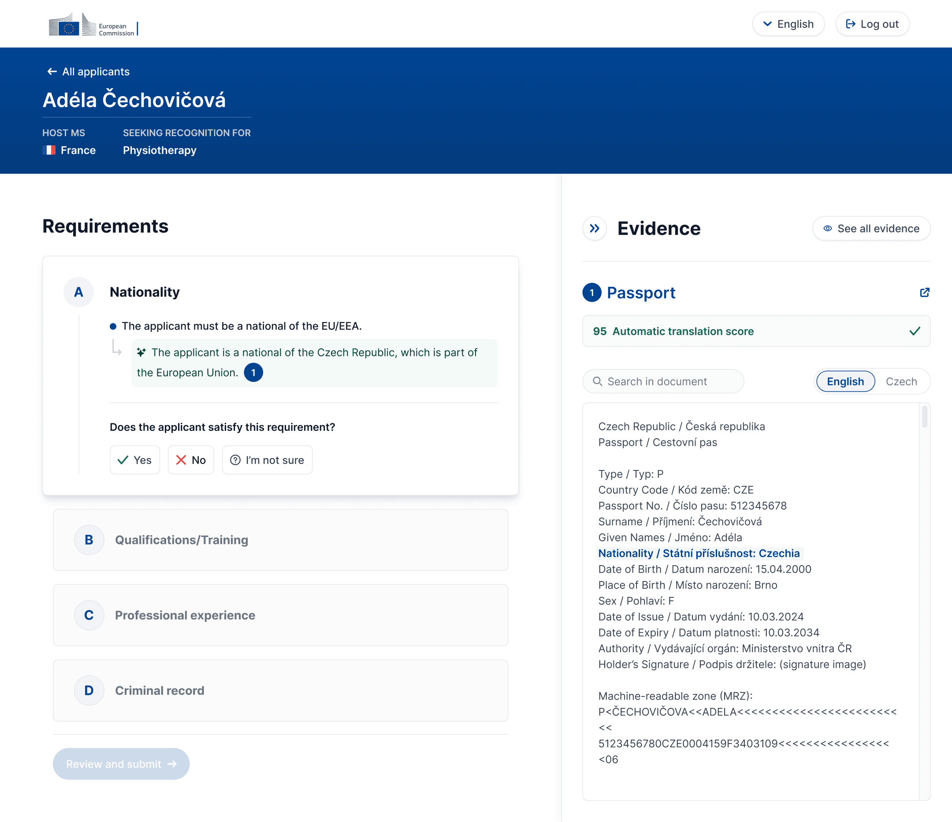The width and height of the screenshot is (952, 822).
Task: Choose the I'm not sure option
Action: click(267, 460)
